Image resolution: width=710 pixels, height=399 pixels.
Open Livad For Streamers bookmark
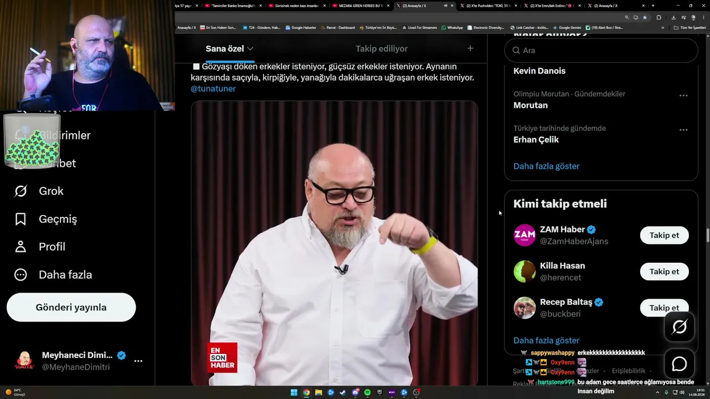point(419,28)
